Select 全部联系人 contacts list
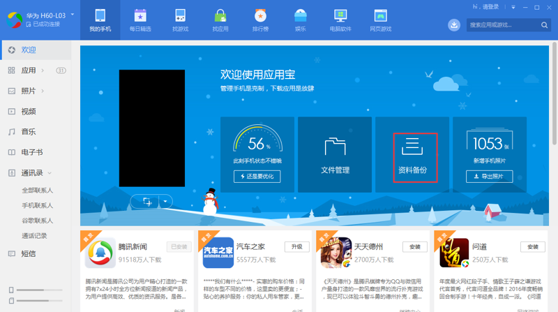 click(x=38, y=191)
